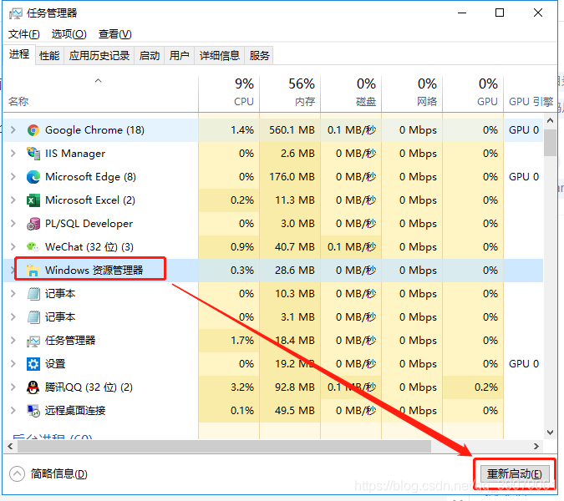Click the IIS Manager process icon
The image size is (564, 501).
click(x=33, y=154)
